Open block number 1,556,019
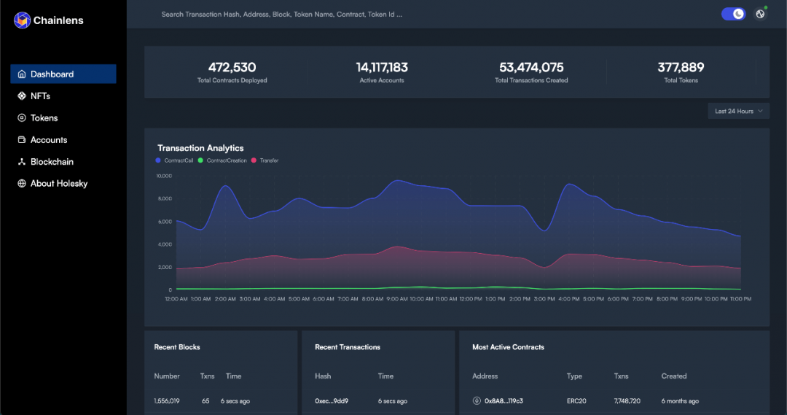Image resolution: width=787 pixels, height=415 pixels. pos(167,401)
